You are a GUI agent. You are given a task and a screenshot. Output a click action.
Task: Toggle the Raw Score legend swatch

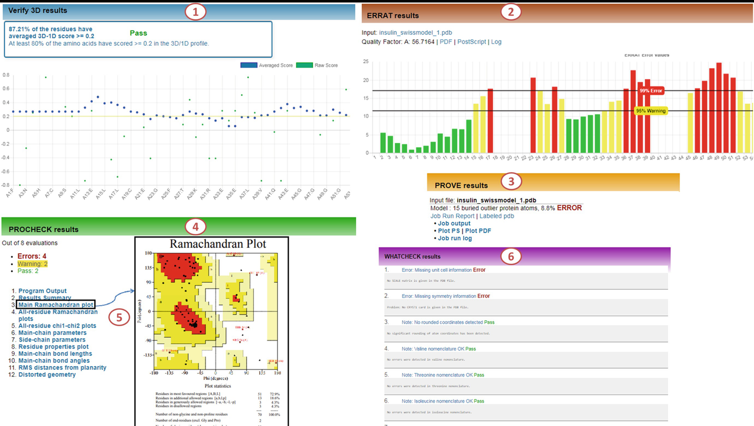(304, 65)
